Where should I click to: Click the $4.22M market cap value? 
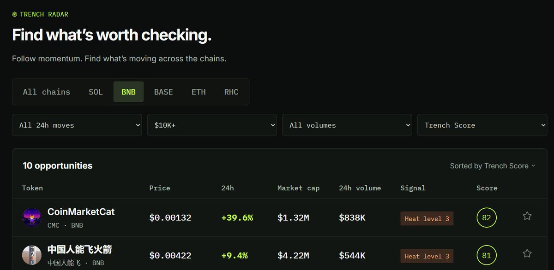tap(293, 256)
